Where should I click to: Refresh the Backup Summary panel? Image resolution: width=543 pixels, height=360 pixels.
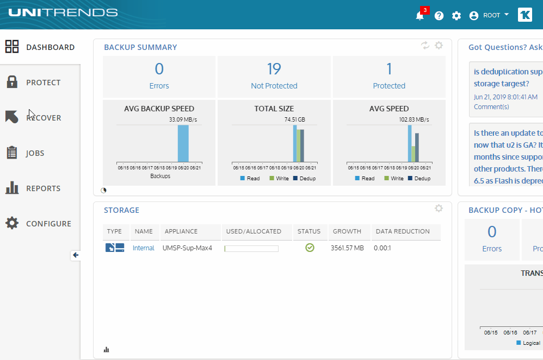point(425,45)
